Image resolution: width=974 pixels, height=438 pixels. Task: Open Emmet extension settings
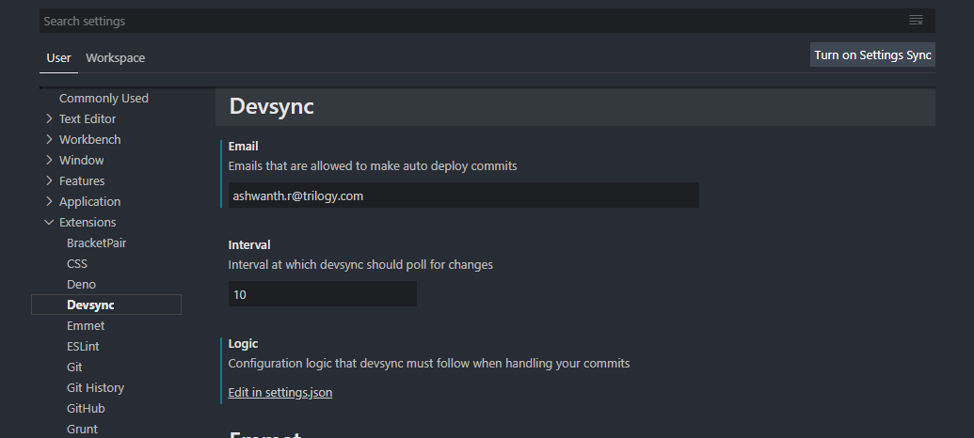tap(86, 326)
